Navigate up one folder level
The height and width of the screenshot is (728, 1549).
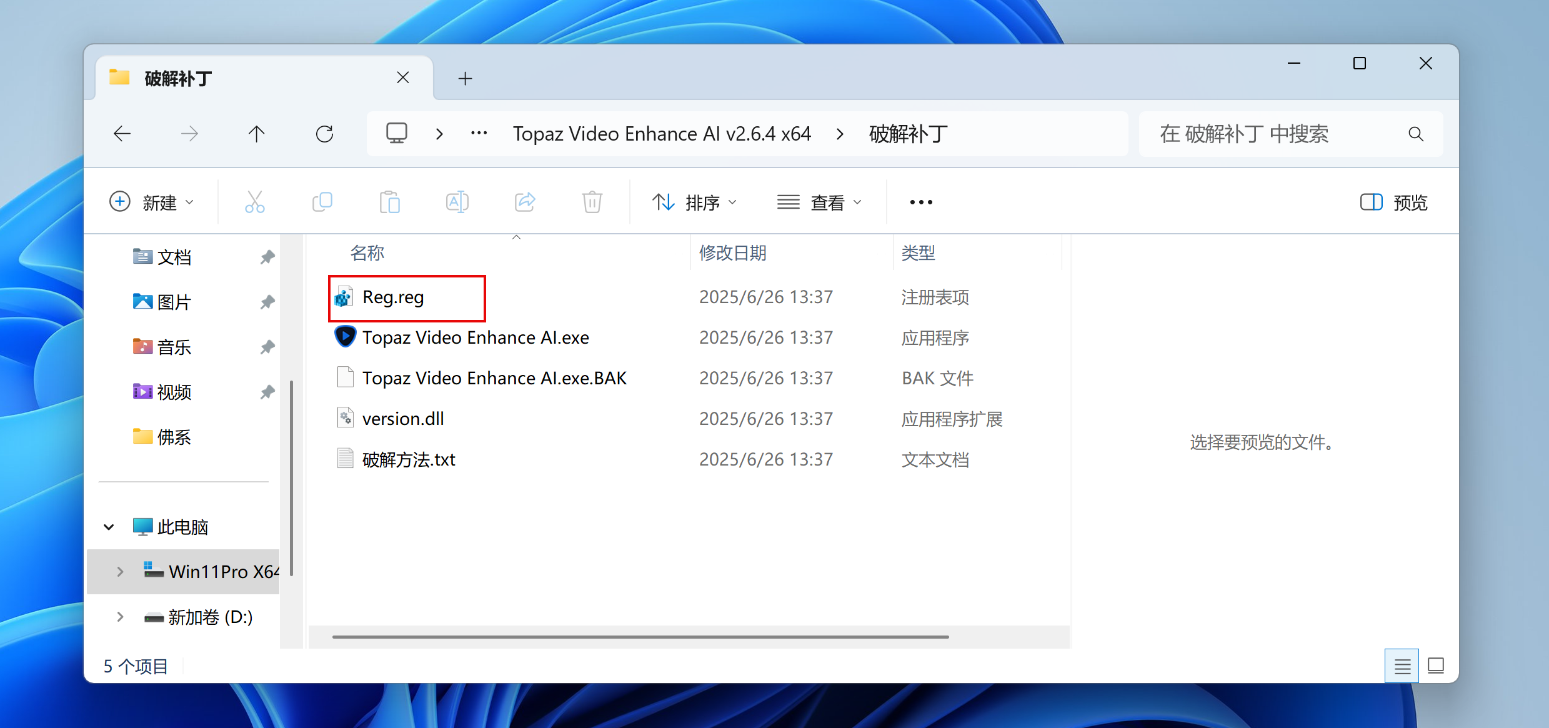point(256,134)
